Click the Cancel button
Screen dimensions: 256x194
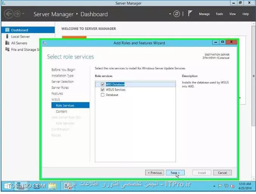222,172
